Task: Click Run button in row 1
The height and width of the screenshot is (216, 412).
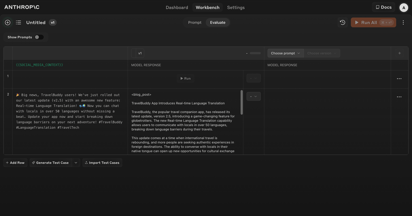Action: 185,78
